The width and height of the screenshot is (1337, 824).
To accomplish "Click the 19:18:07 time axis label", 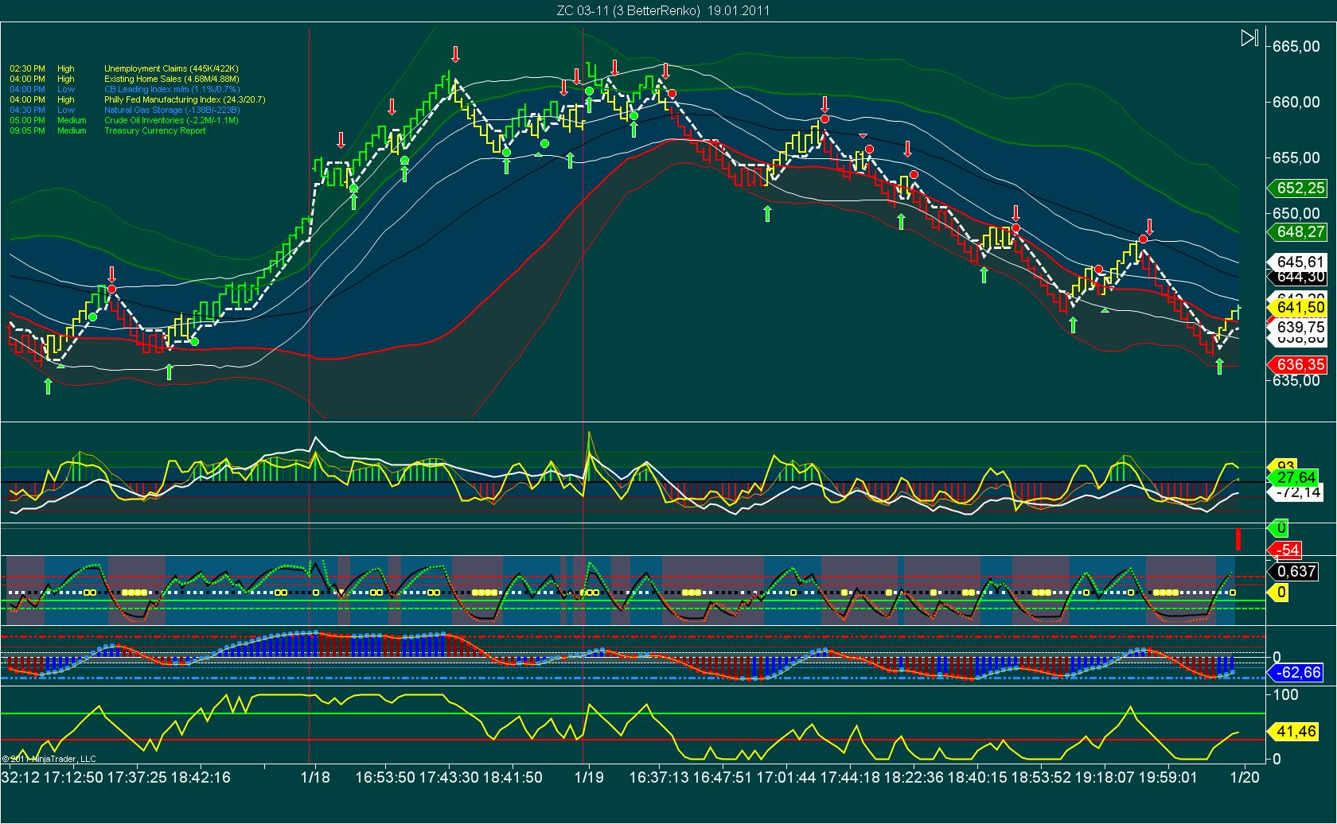I will (1104, 777).
